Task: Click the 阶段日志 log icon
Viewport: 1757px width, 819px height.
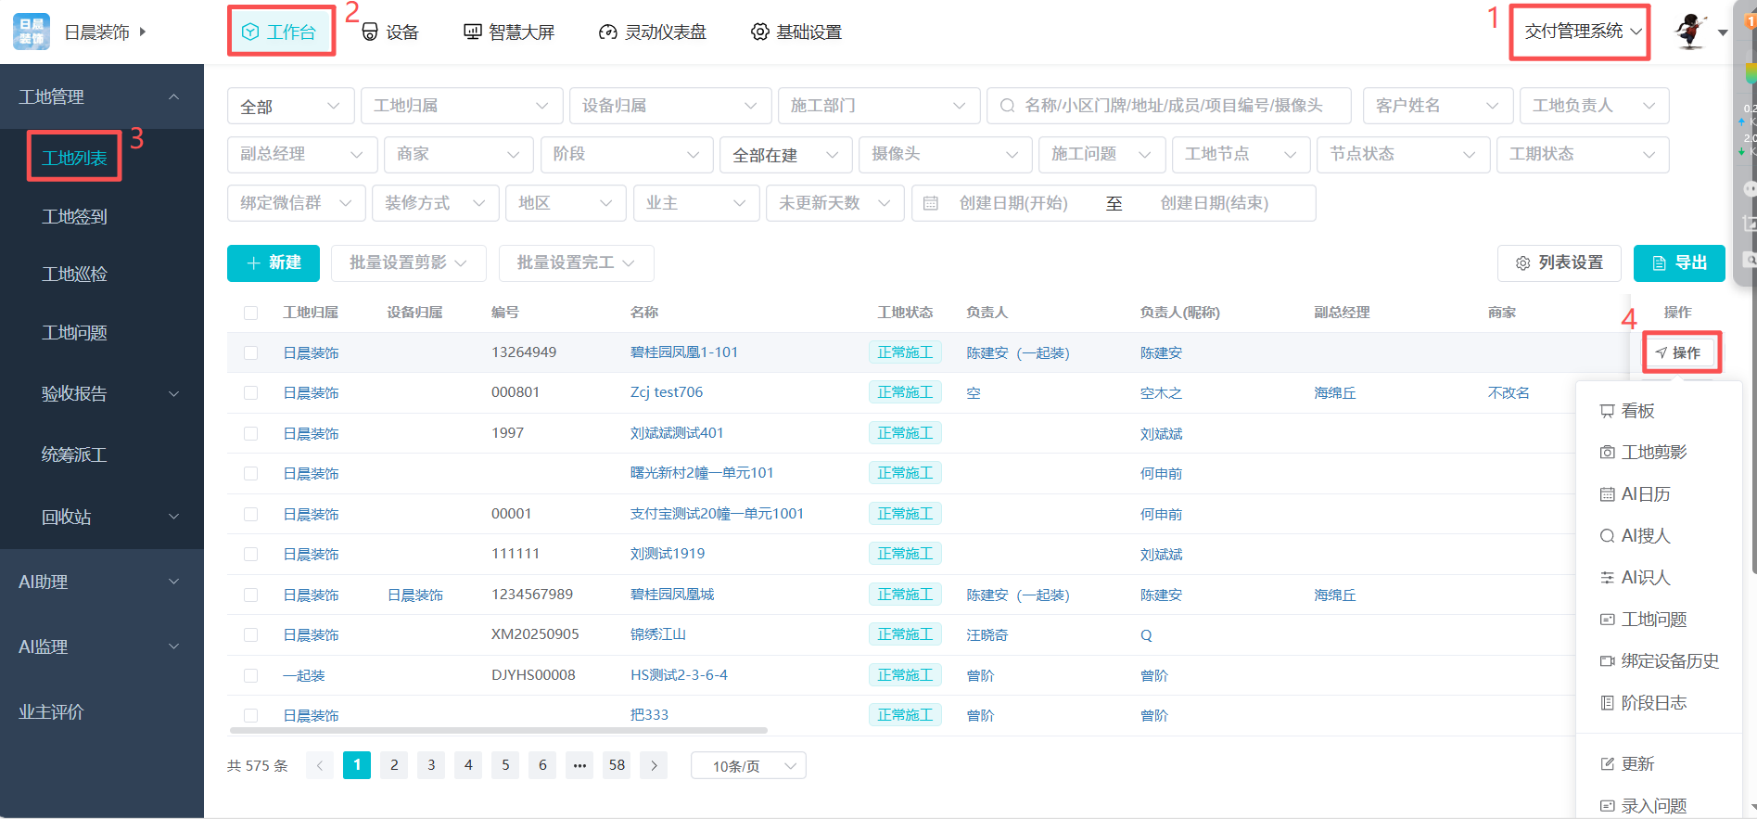Action: (1607, 703)
